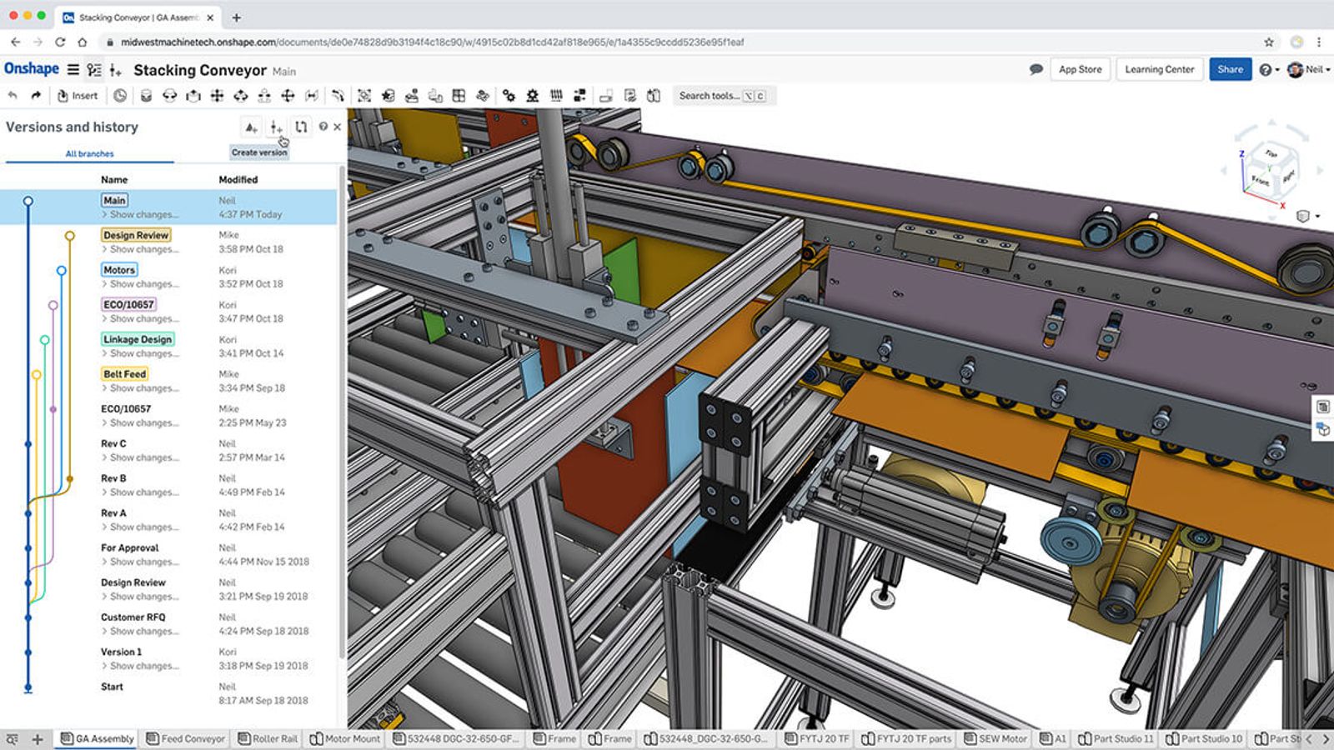Viewport: 1334px width, 750px height.
Task: Select the Insert tool in the toolbar
Action: (x=78, y=95)
